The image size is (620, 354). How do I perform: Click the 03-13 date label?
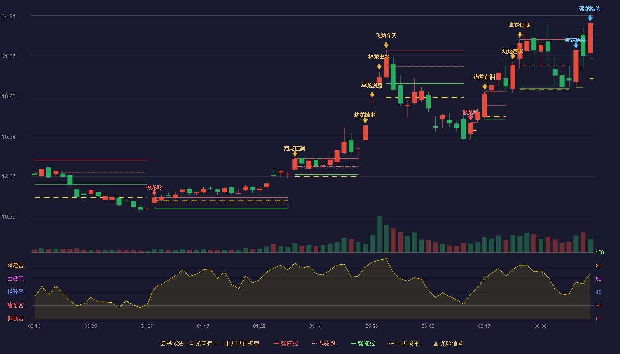point(34,326)
